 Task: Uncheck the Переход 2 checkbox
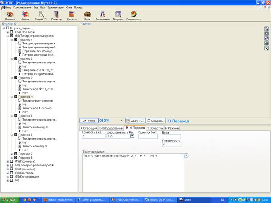[15, 58]
